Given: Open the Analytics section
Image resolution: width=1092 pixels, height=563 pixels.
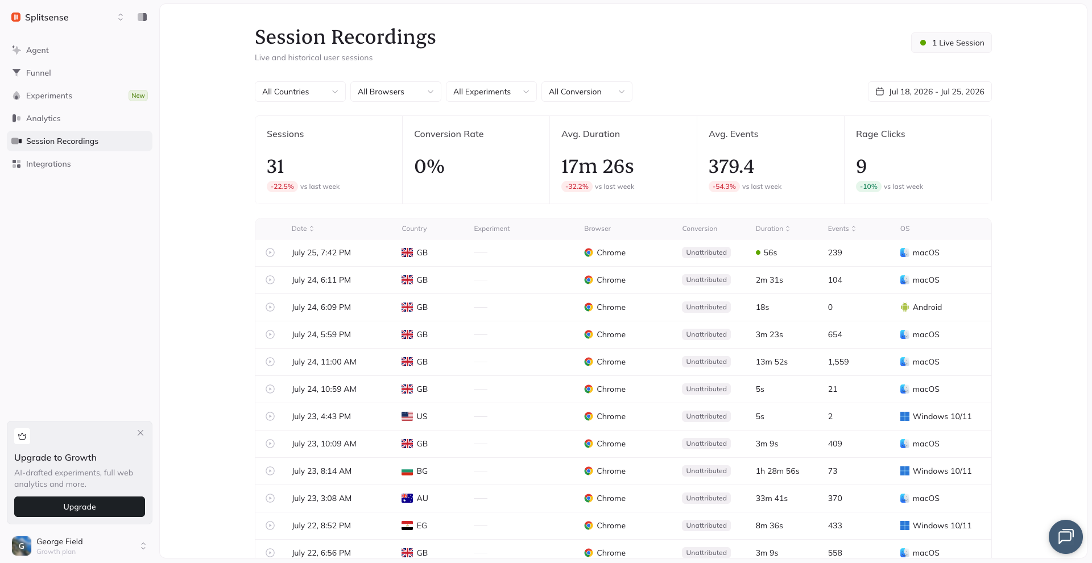Looking at the screenshot, I should pyautogui.click(x=80, y=118).
